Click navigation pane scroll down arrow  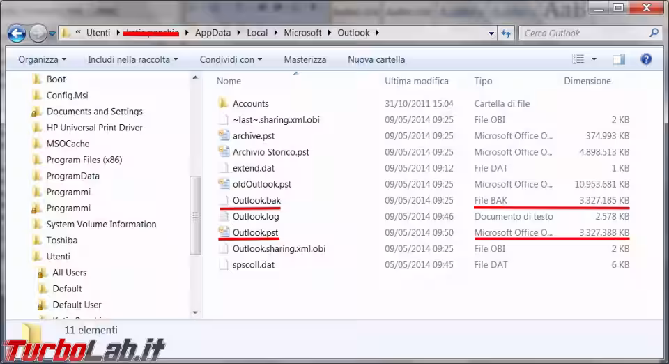(x=195, y=313)
